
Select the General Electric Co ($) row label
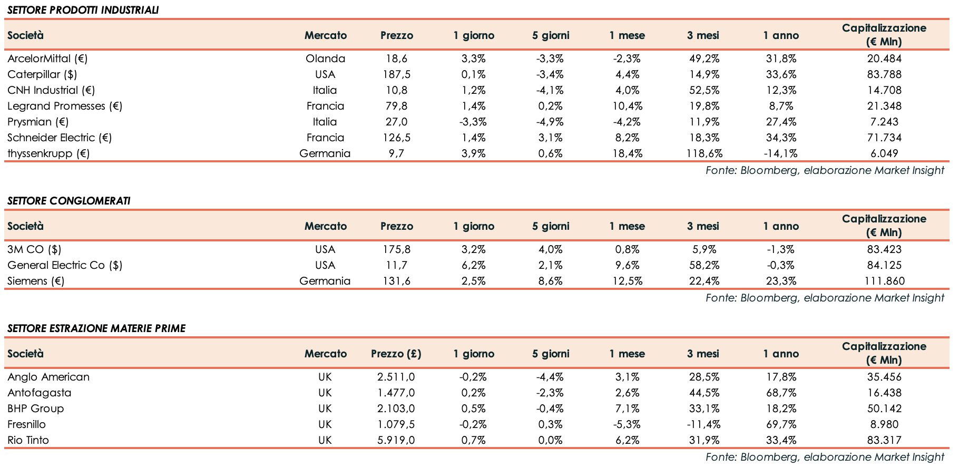click(x=65, y=265)
